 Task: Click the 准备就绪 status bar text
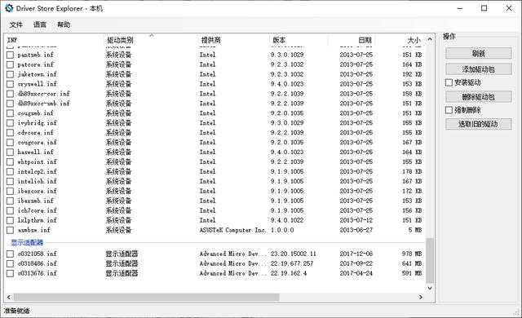coord(16,311)
